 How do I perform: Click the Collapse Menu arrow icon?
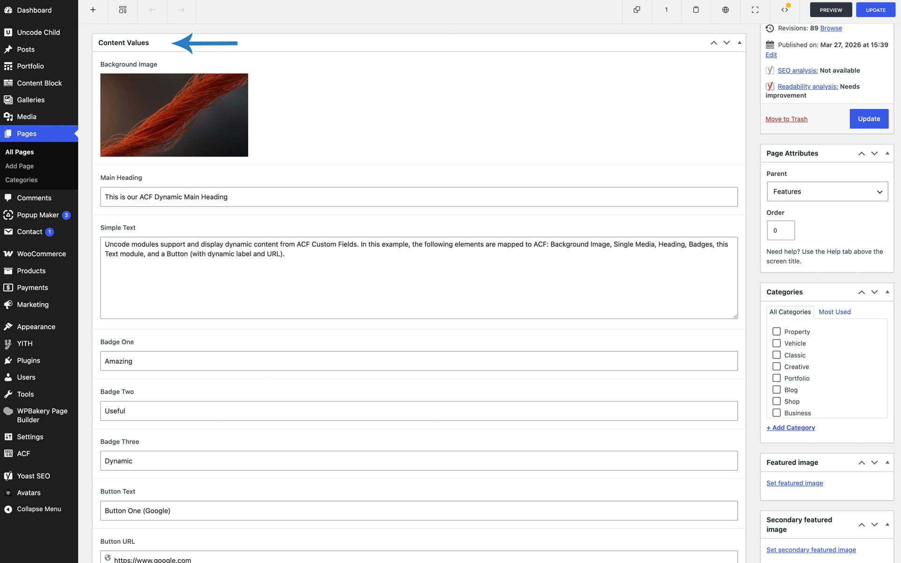click(8, 509)
